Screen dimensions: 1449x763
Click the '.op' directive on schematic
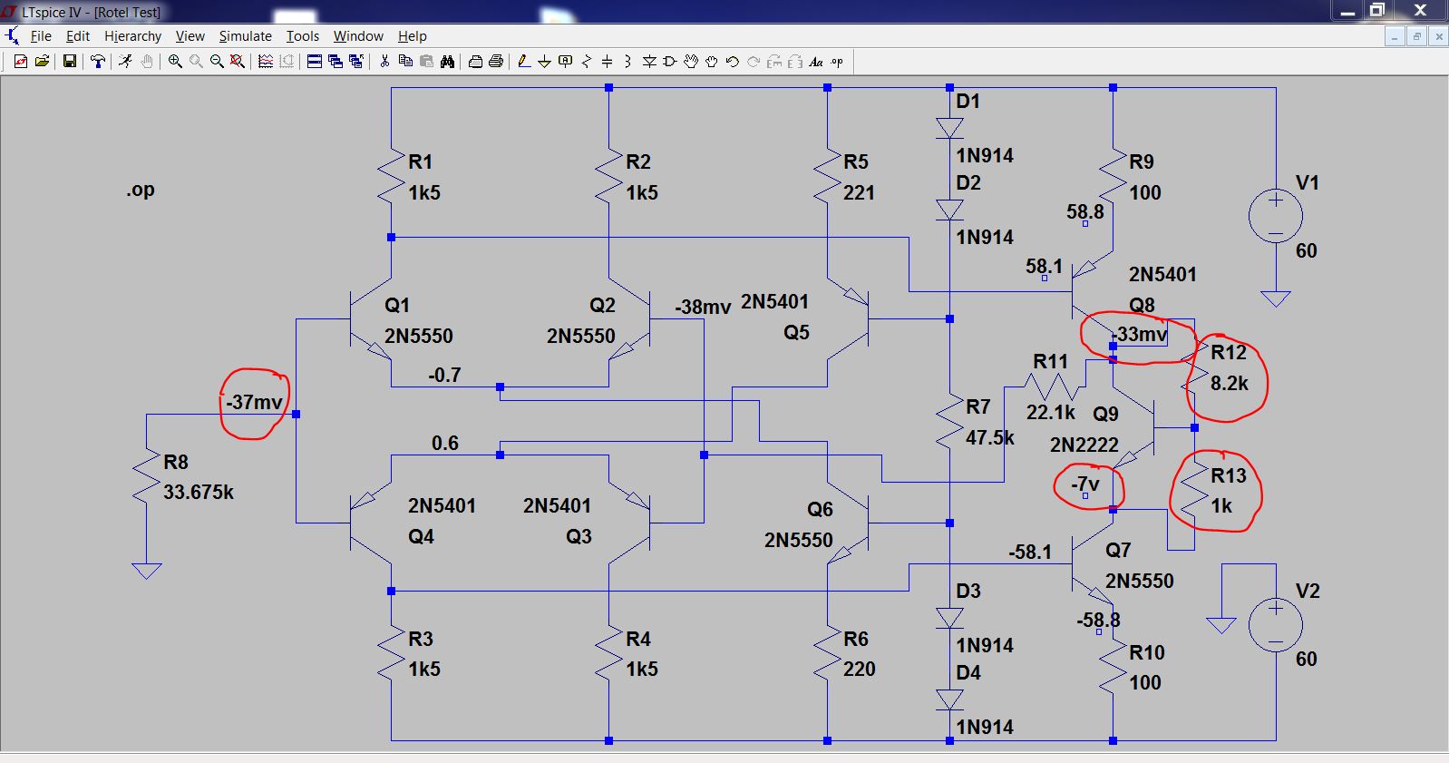click(x=141, y=190)
